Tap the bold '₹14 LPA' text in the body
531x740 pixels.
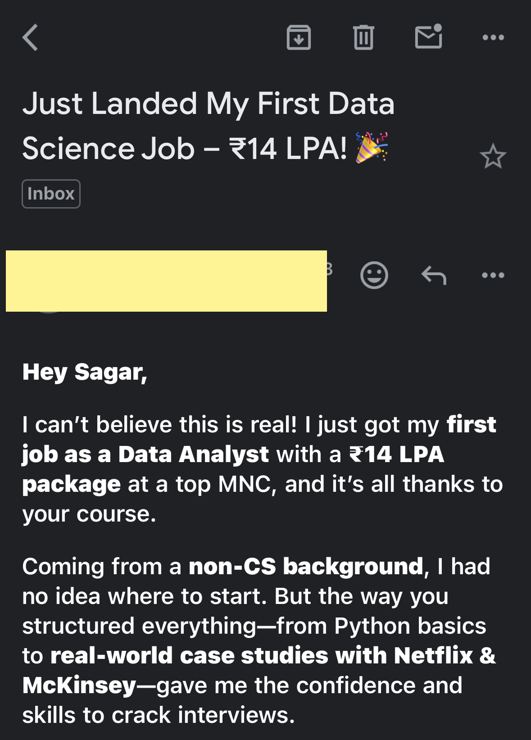click(397, 454)
